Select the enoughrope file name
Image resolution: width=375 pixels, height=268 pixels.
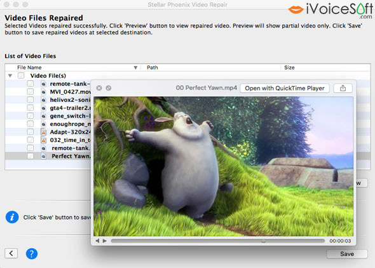71,124
